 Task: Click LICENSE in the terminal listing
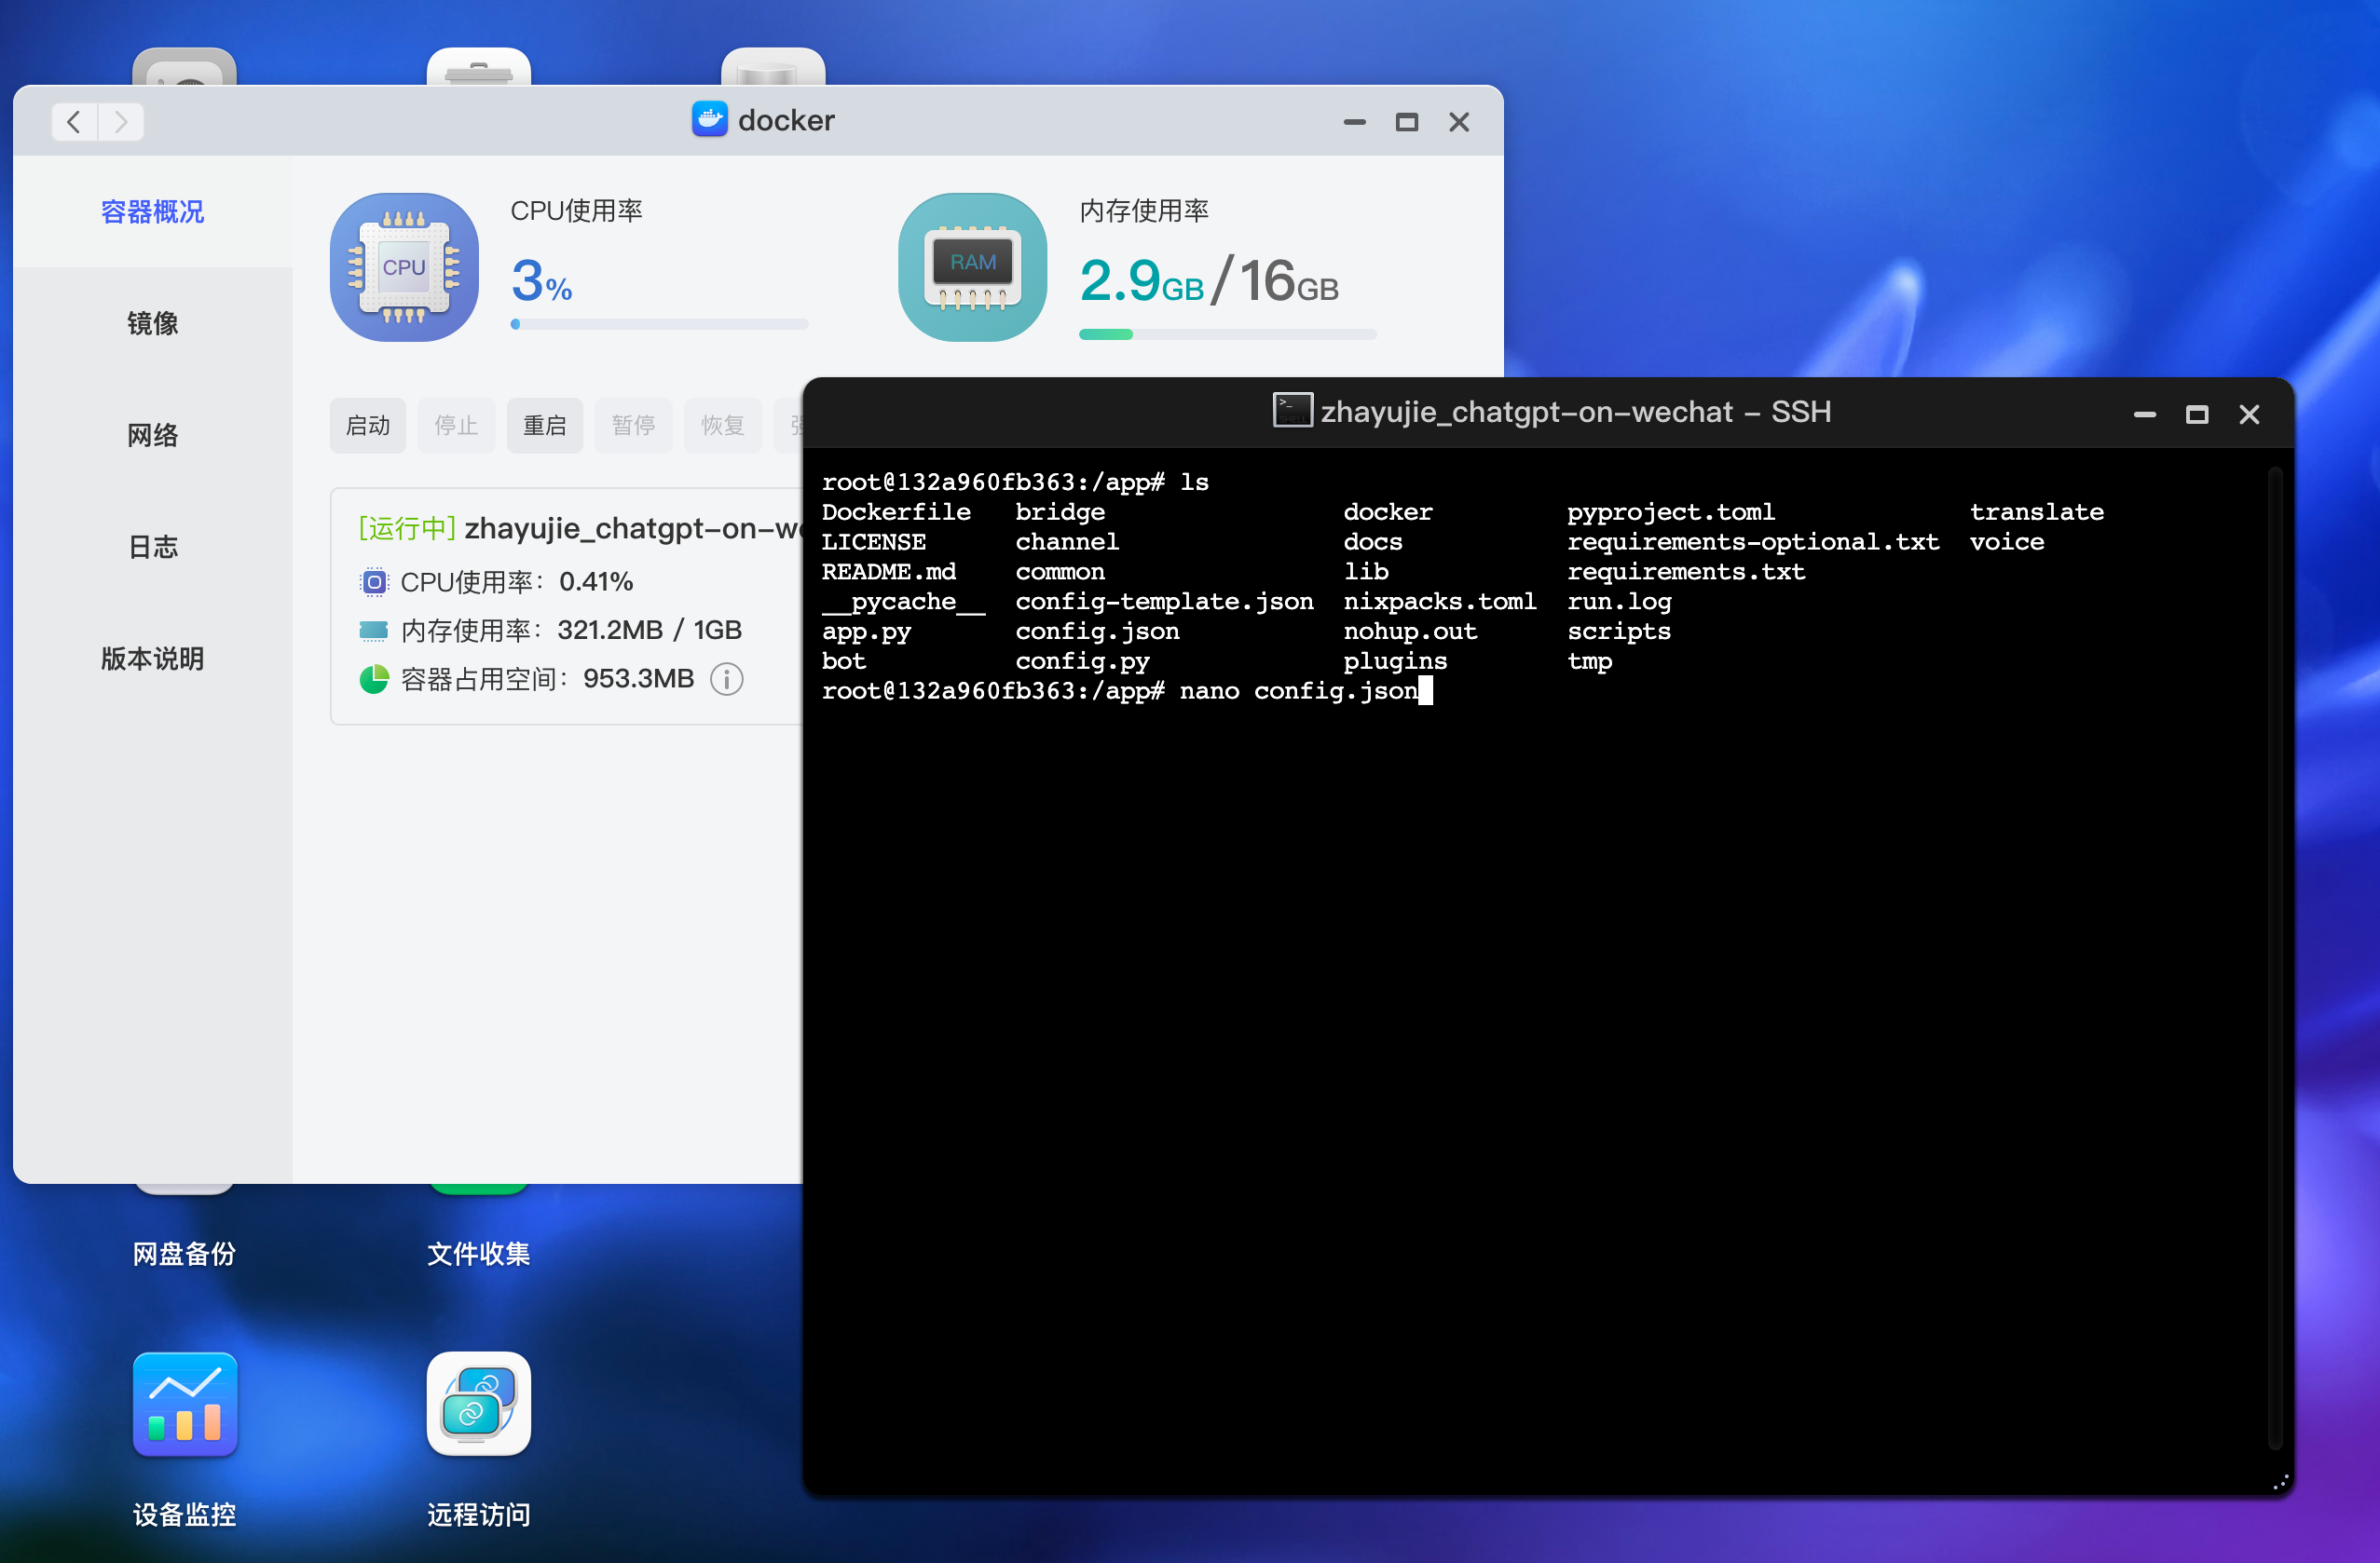(874, 542)
